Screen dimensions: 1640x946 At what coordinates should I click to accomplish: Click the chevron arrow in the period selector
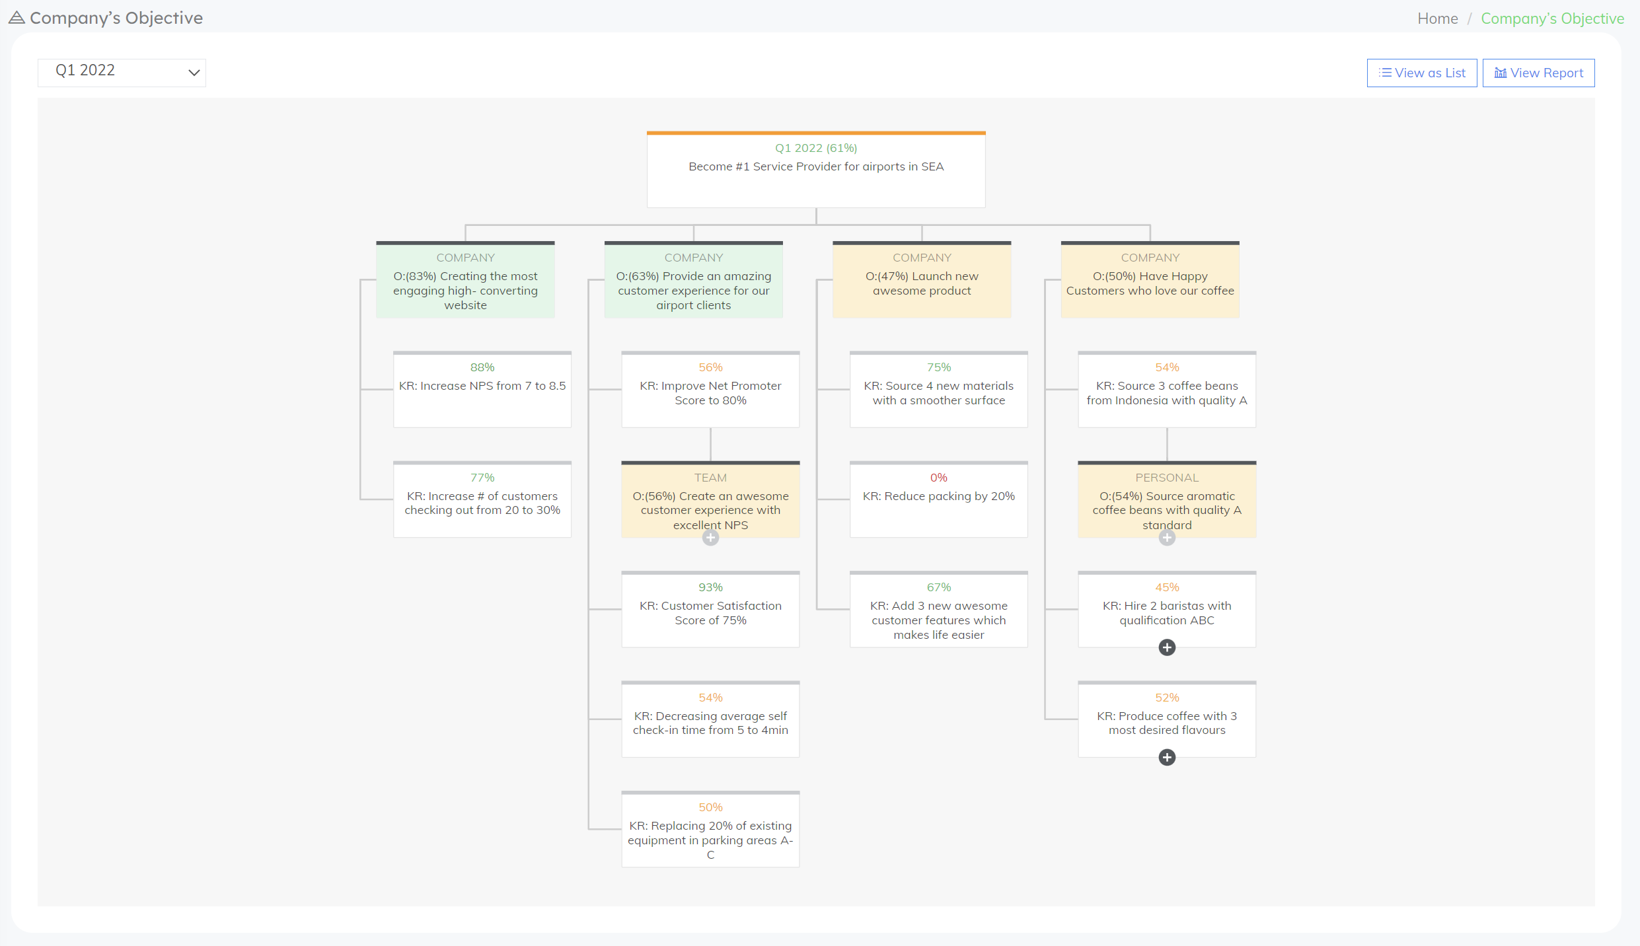193,73
